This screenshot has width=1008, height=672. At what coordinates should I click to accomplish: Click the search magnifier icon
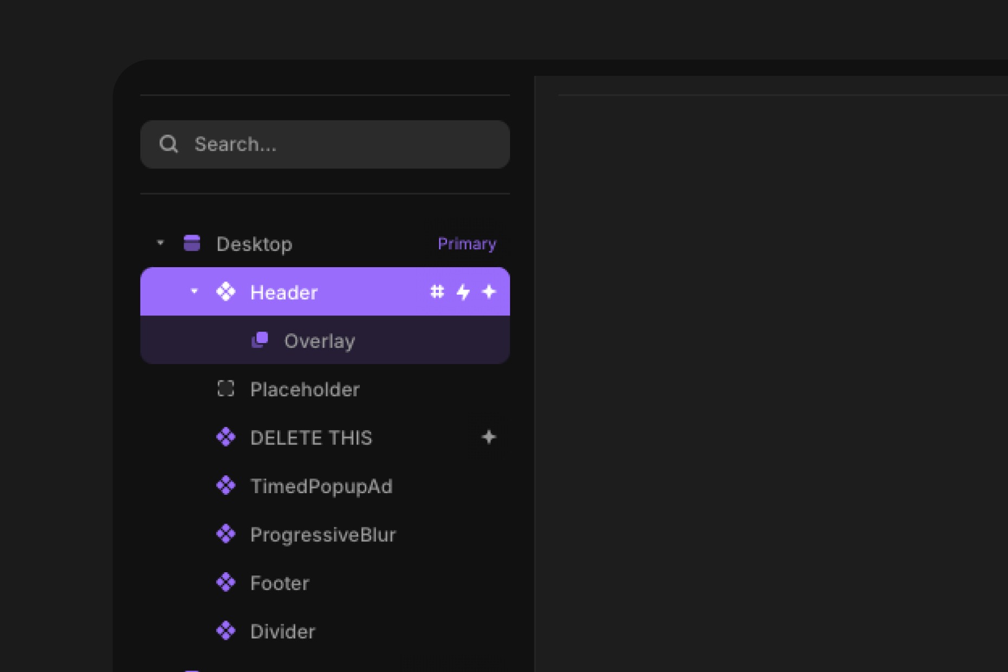(x=170, y=144)
